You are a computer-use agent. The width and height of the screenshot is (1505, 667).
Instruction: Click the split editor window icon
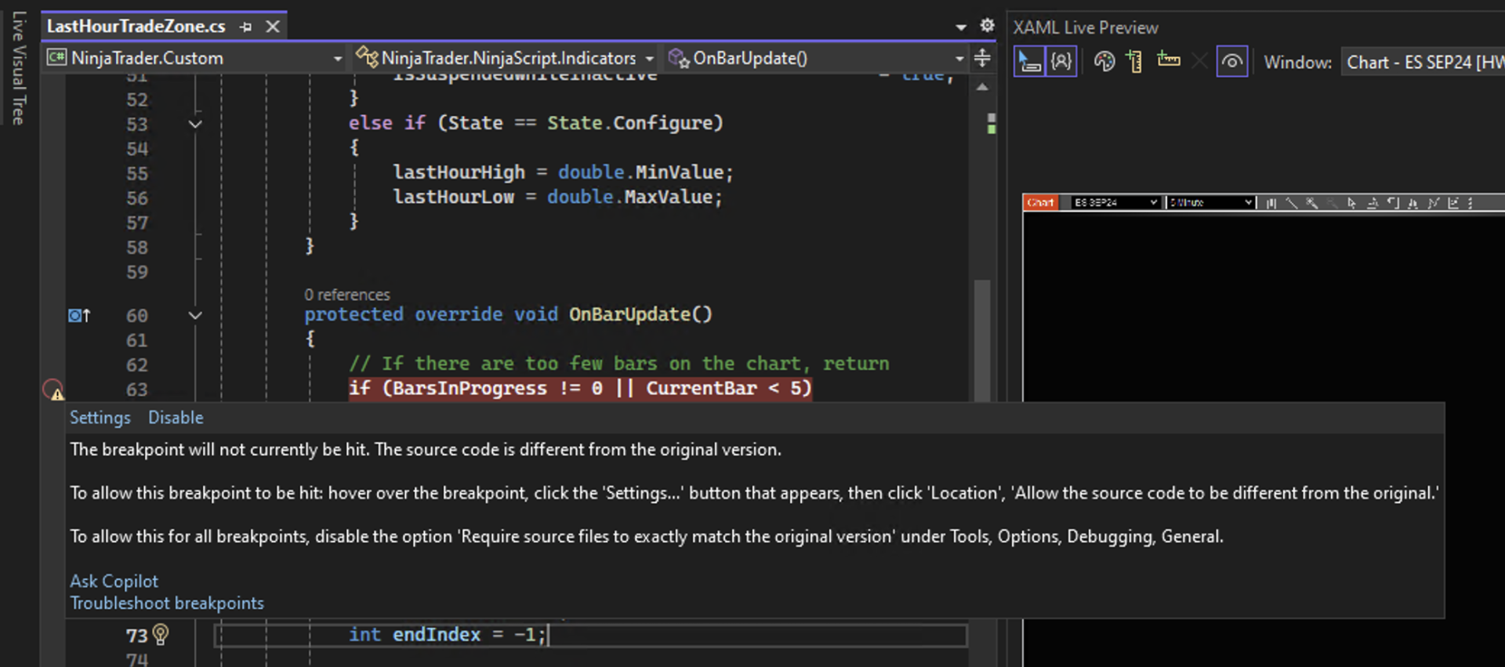pyautogui.click(x=982, y=58)
